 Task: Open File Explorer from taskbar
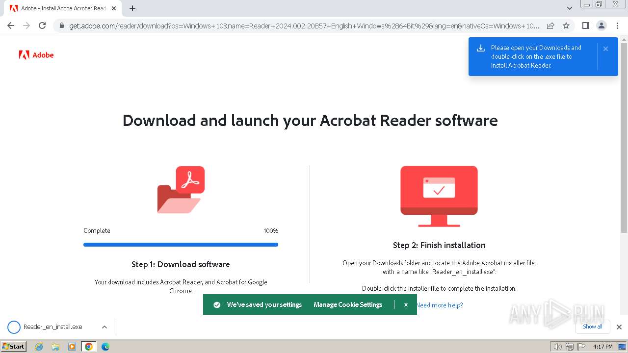[x=55, y=347]
